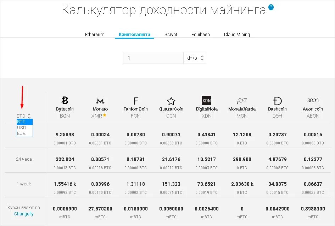Click Dashcoin weekly value 34.8375
335x226 pixels.
click(x=277, y=184)
